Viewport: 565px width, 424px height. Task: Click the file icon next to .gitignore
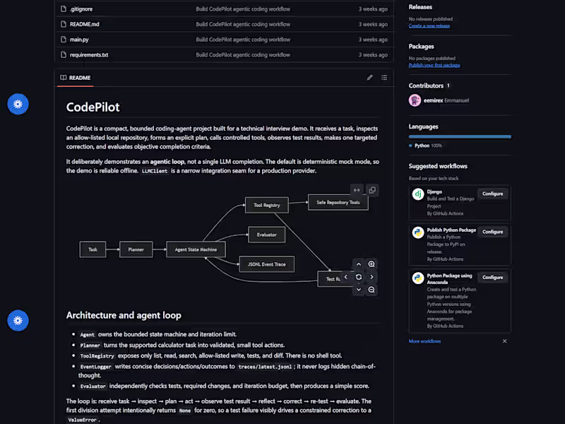coord(64,9)
